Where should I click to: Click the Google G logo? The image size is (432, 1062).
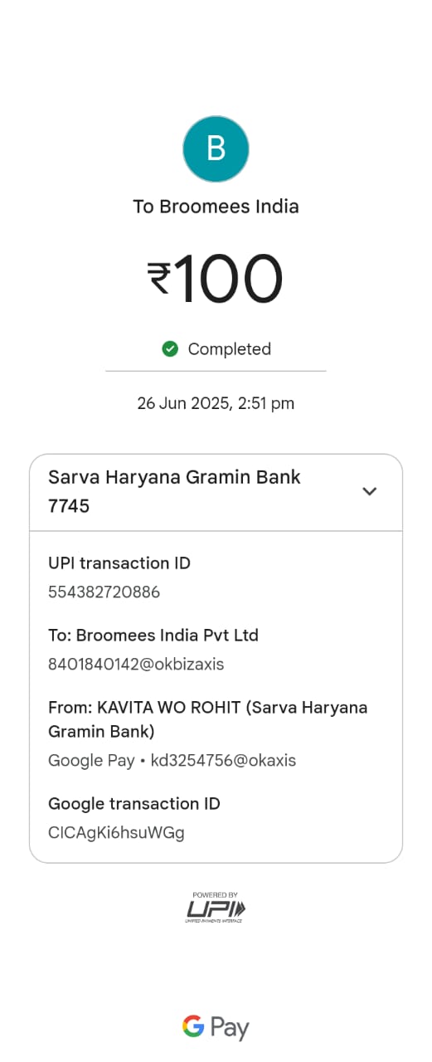pos(193,1027)
